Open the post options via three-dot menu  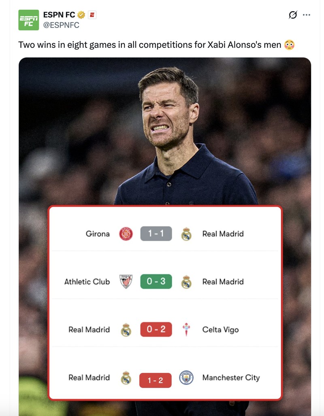pyautogui.click(x=307, y=14)
